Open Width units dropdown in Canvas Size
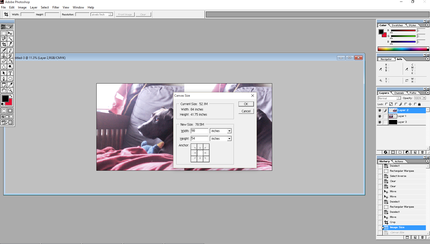The image size is (430, 244). [229, 131]
